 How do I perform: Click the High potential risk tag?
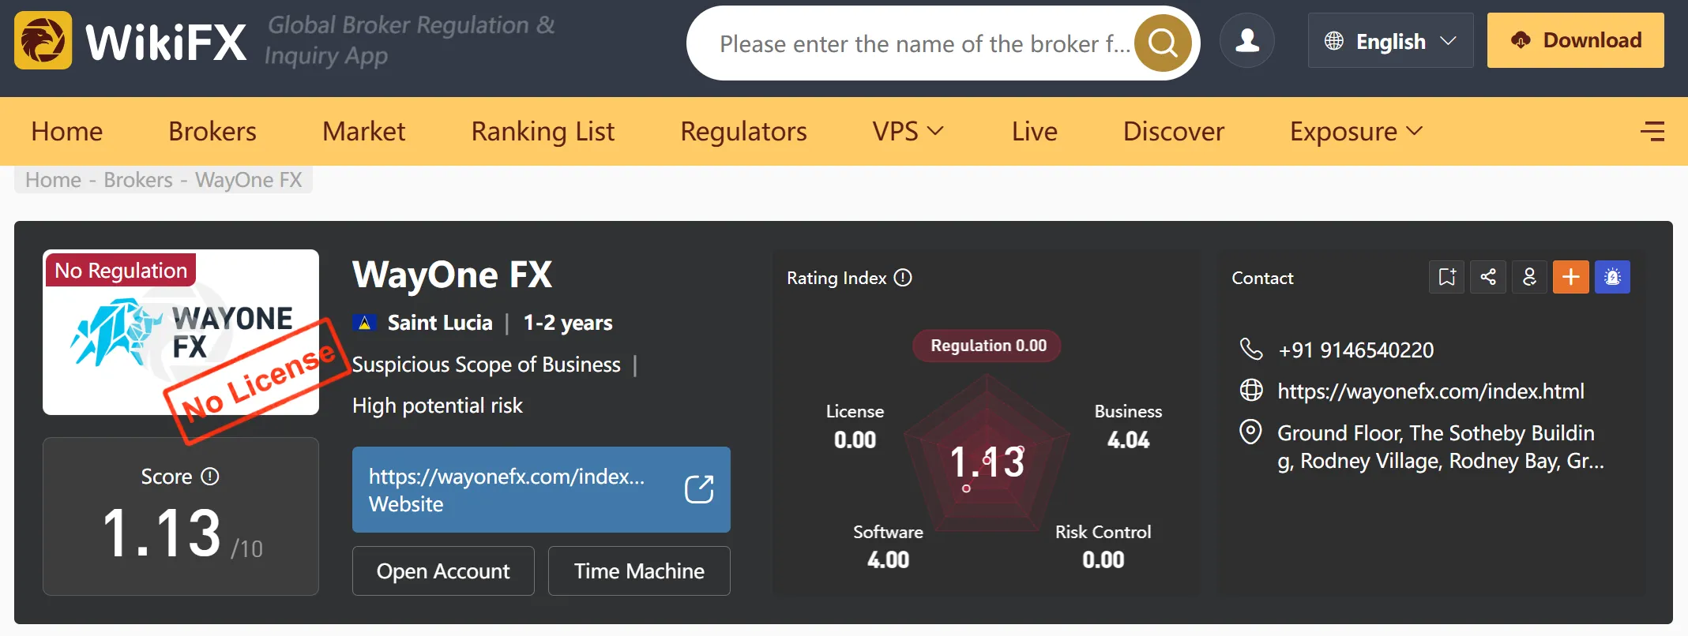[x=438, y=406]
